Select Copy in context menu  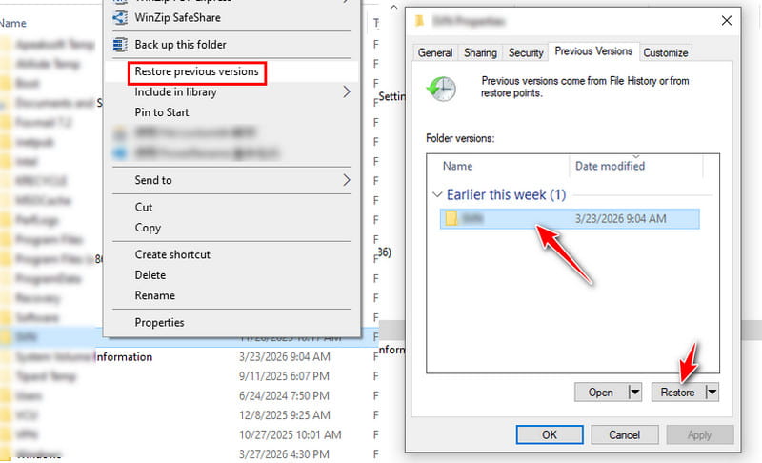(148, 228)
